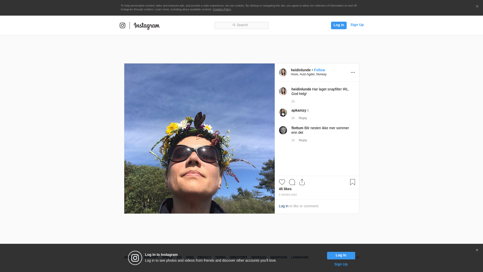Close the Log In to Instagram banner
Viewport: 483px width, 272px height.
pyautogui.click(x=477, y=250)
